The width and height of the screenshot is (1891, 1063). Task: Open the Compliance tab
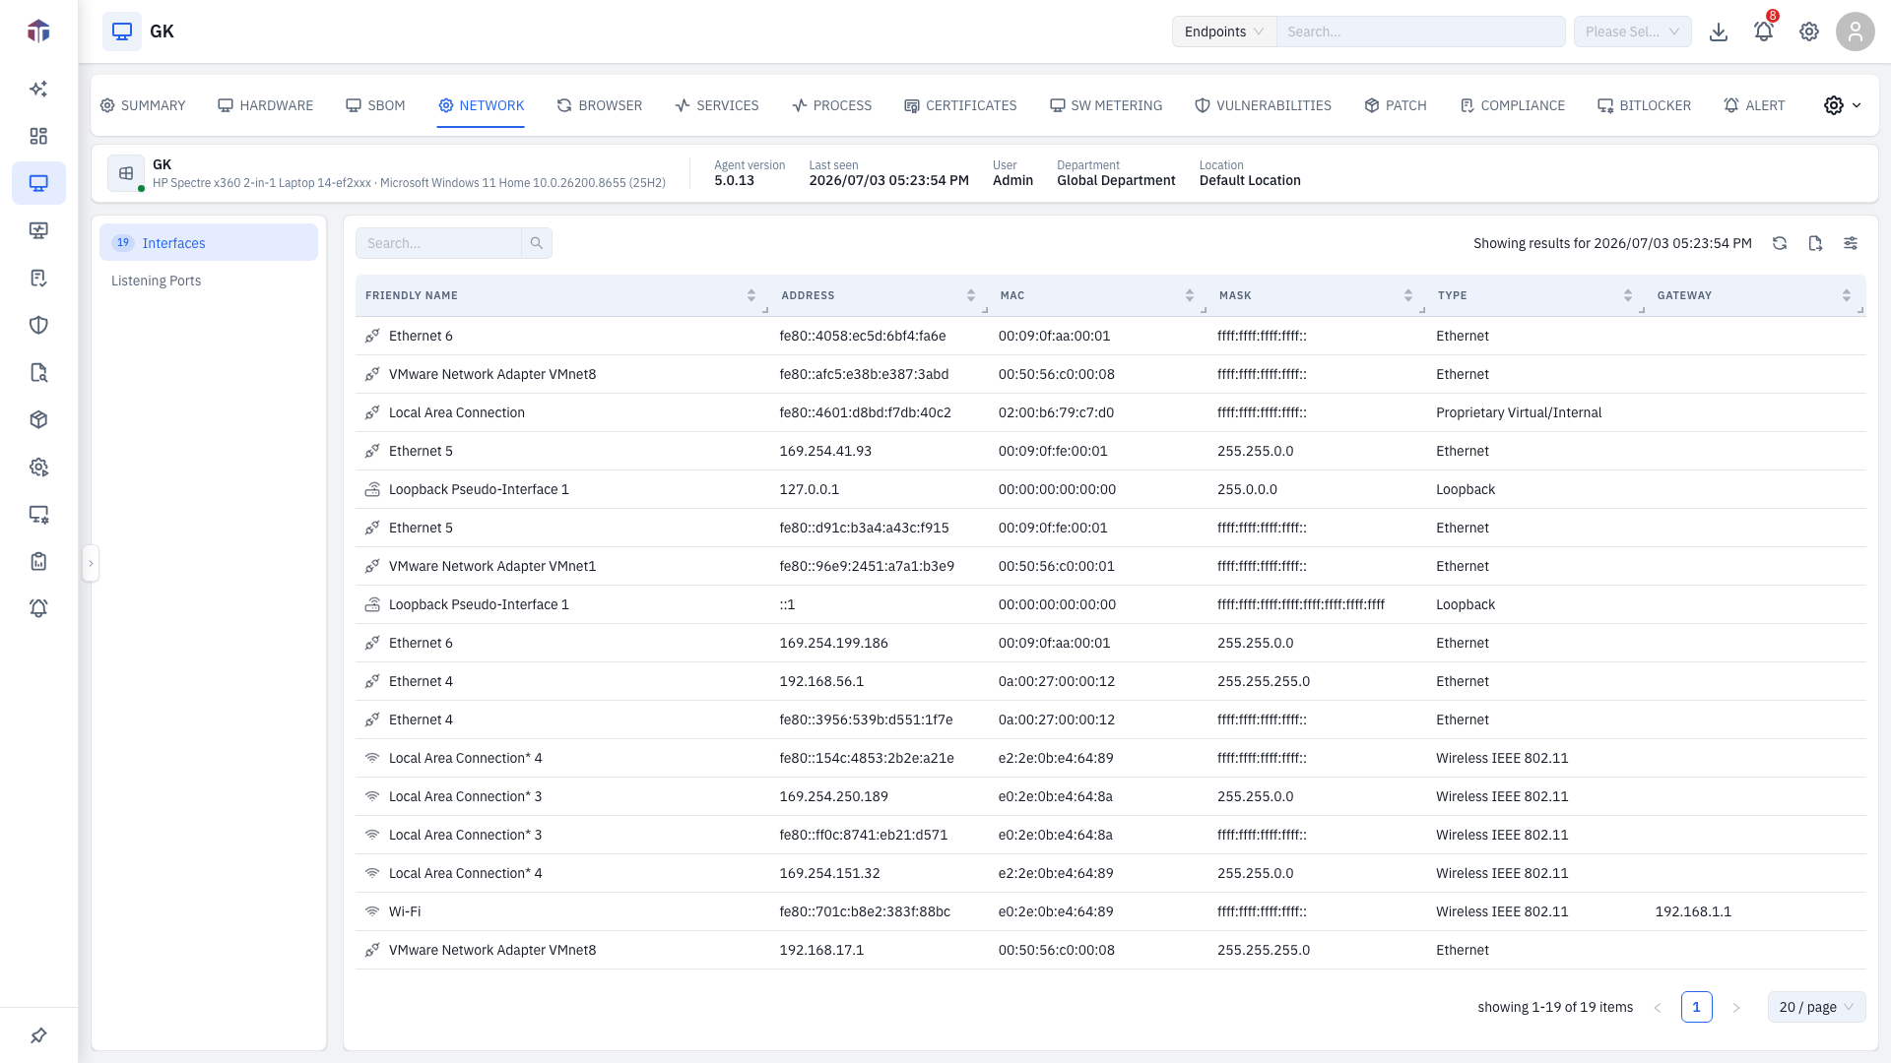tap(1512, 105)
